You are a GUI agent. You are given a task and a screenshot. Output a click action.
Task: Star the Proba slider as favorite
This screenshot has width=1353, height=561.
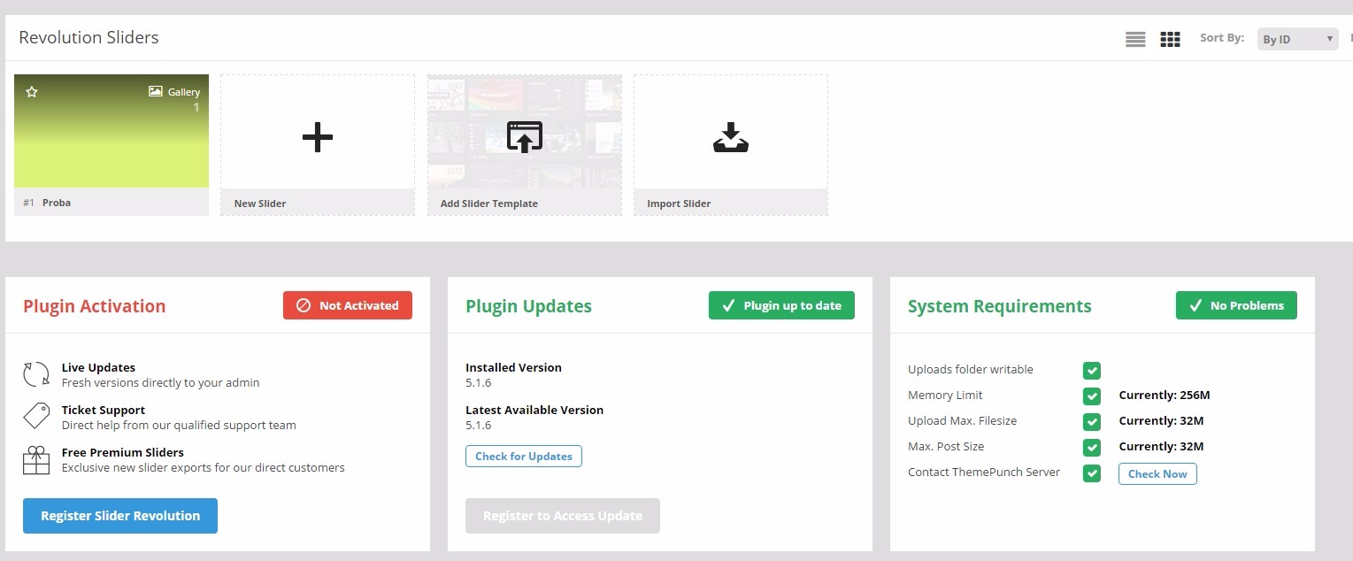coord(32,92)
